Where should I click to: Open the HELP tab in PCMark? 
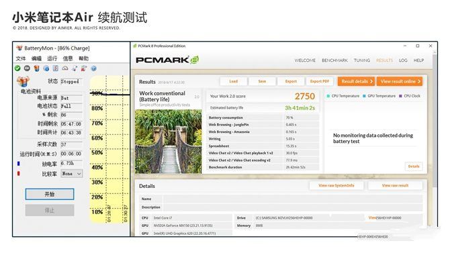pyautogui.click(x=418, y=60)
